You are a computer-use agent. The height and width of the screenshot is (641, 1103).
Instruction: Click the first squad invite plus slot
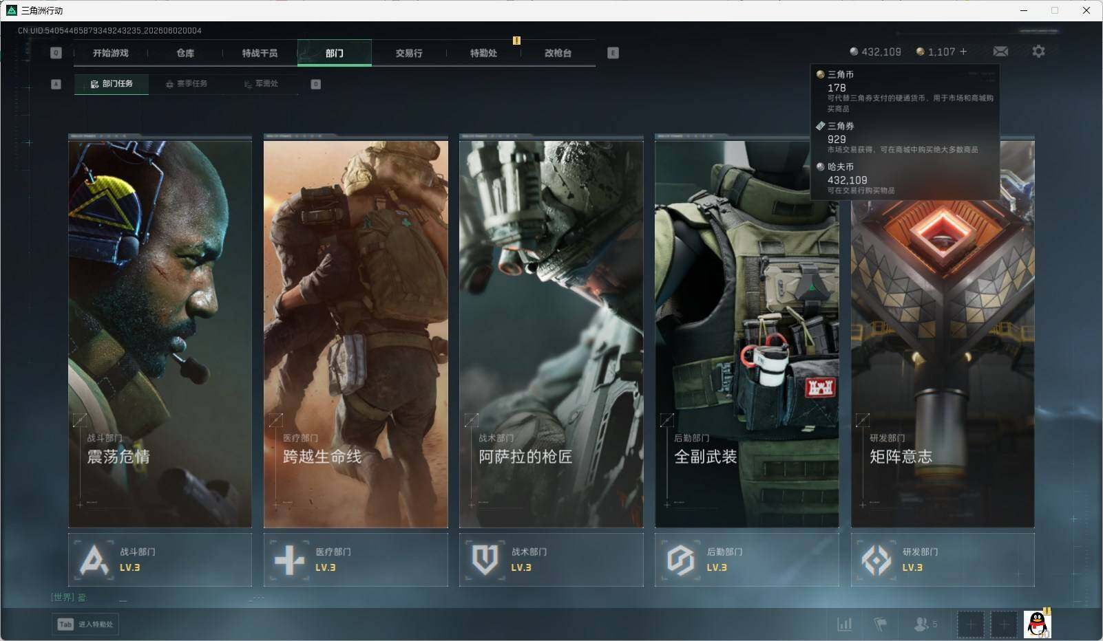(970, 624)
